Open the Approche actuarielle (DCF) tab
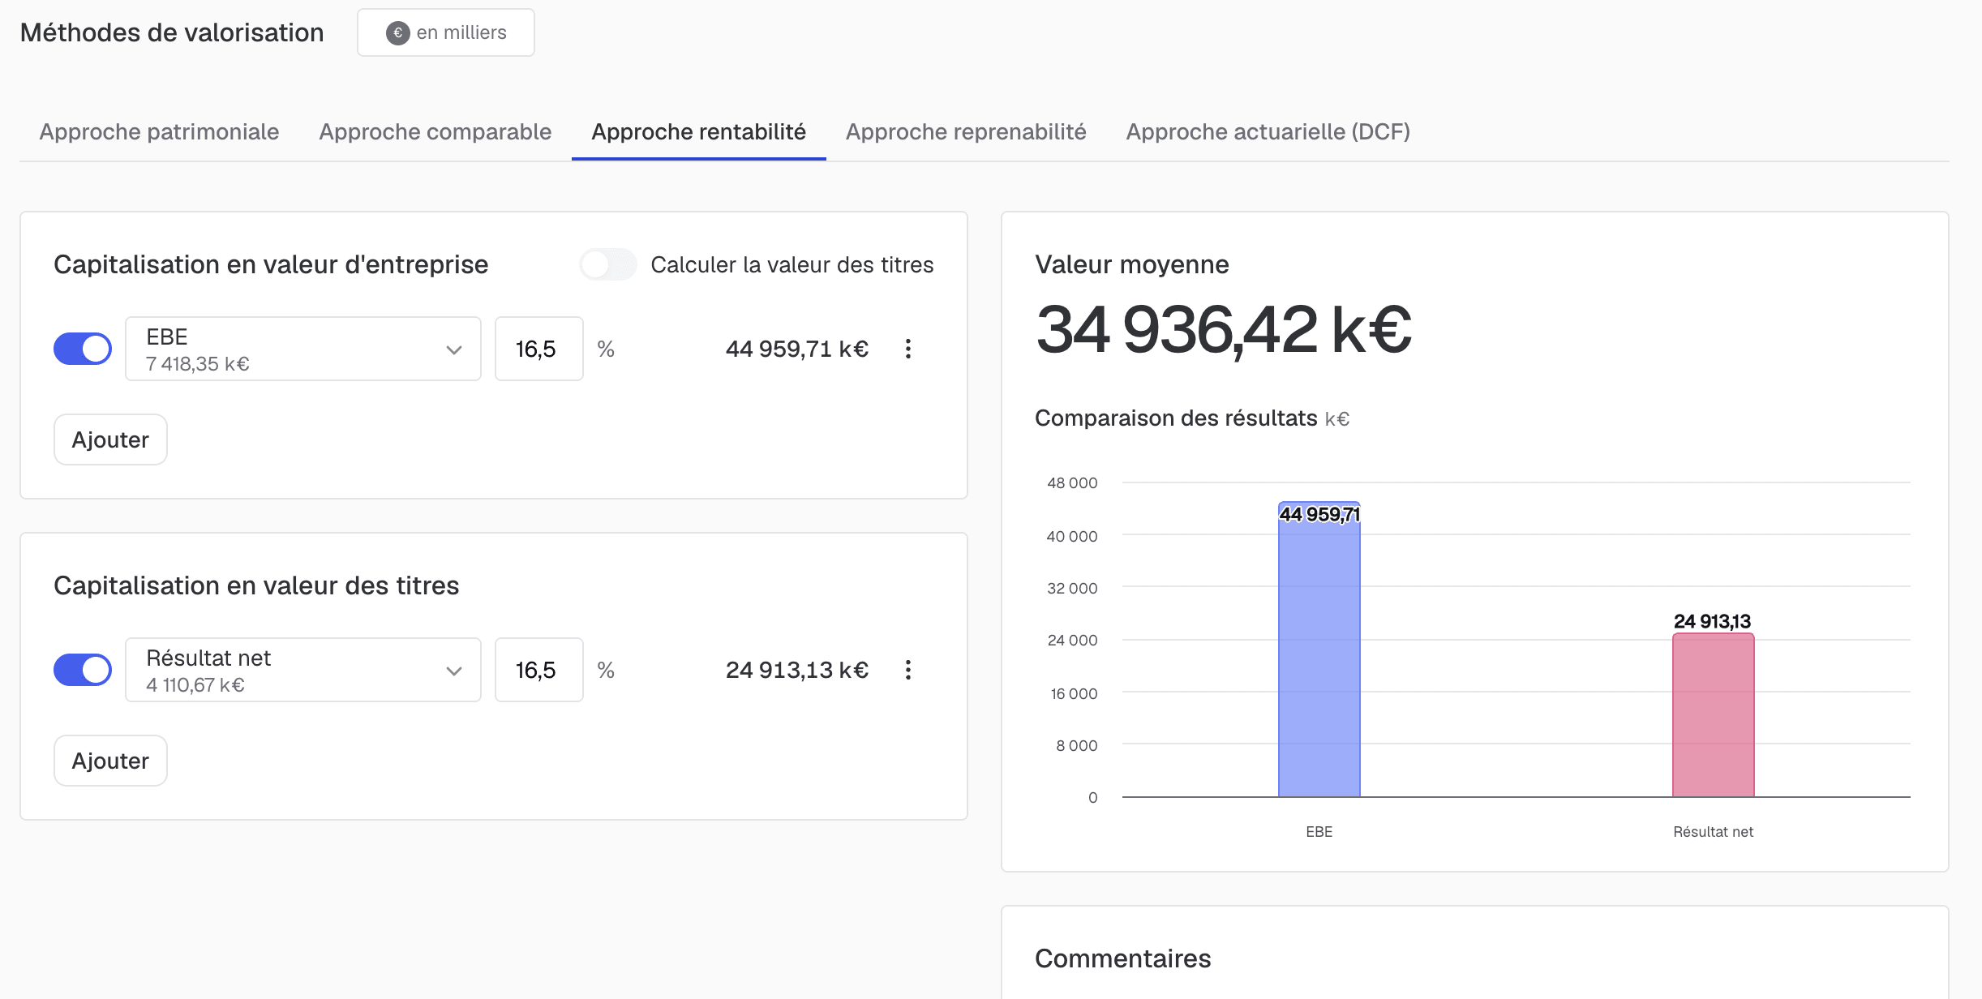Viewport: 1982px width, 999px height. pyautogui.click(x=1268, y=131)
